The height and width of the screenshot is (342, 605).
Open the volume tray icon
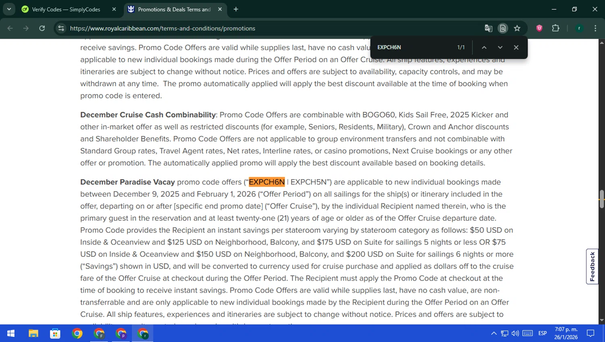(x=515, y=334)
